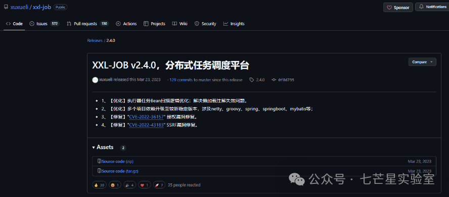Click the tar.gz file icon for Source code
The image size is (449, 197).
click(x=99, y=171)
